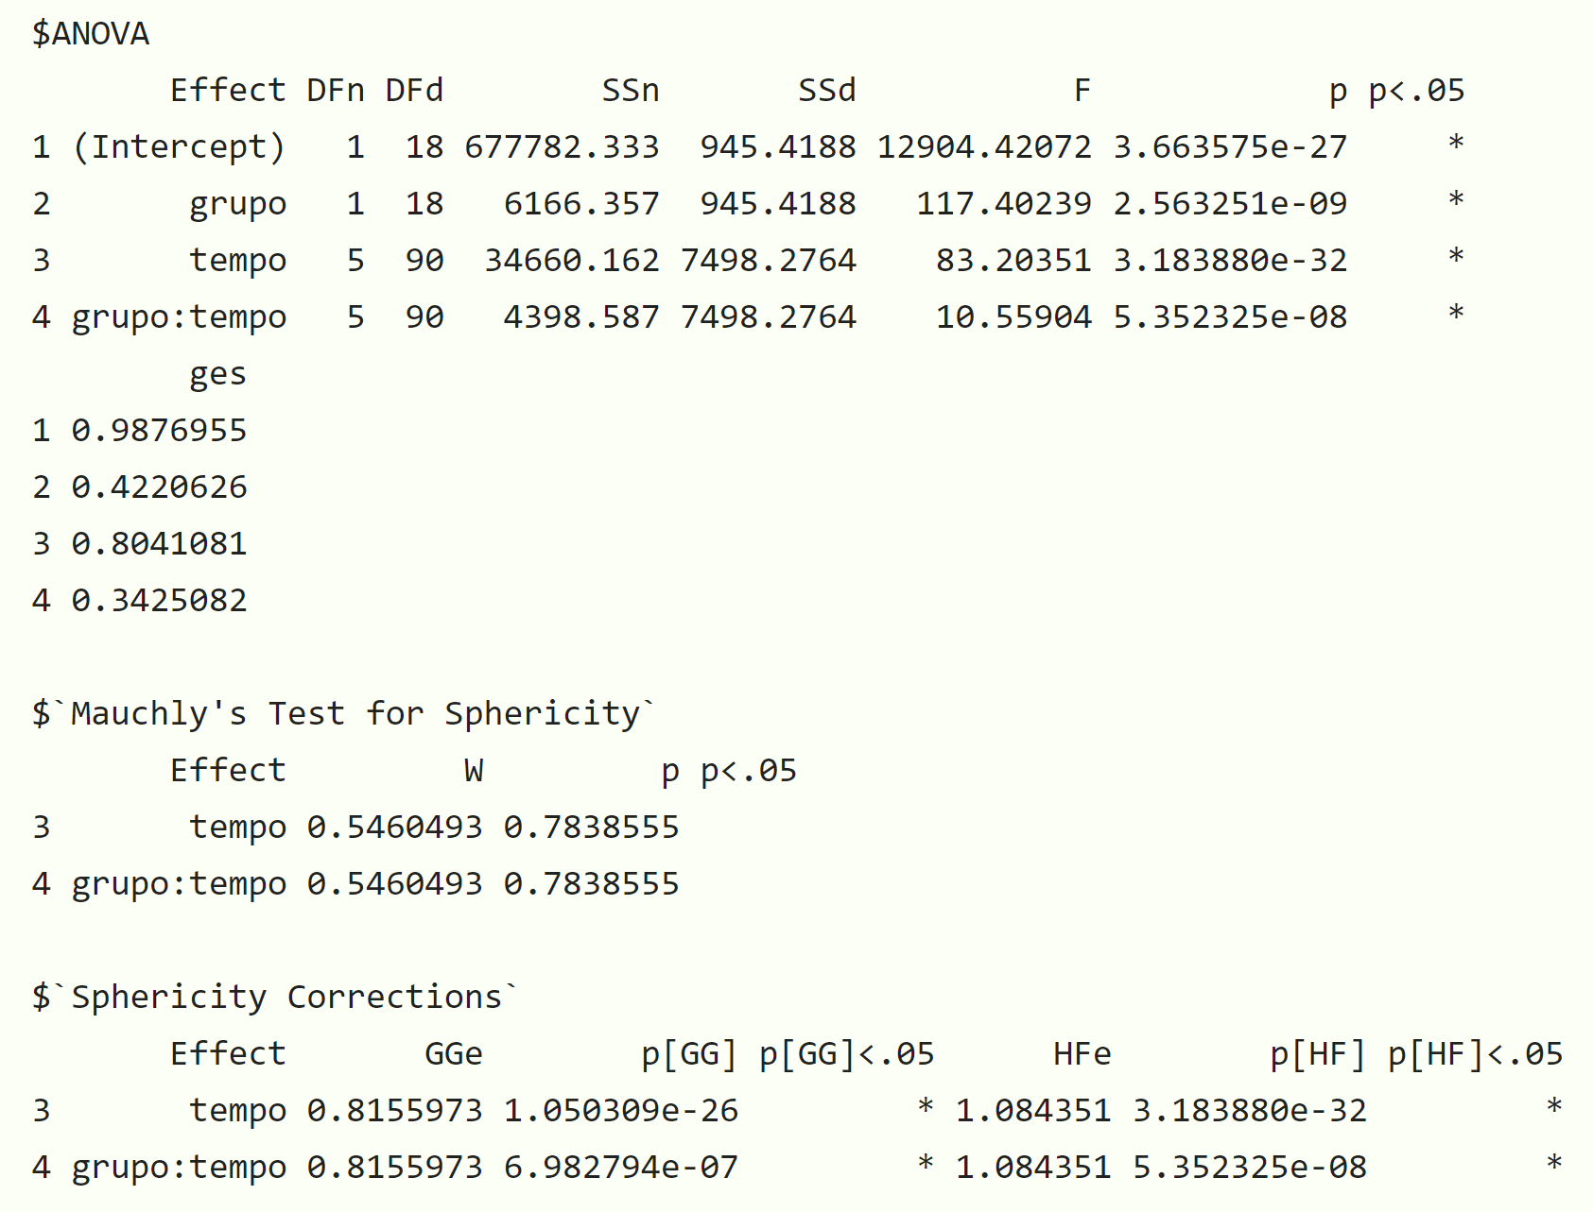This screenshot has width=1593, height=1212.
Task: Click the SSd value 945.4188 in Intercept row
Action: tap(778, 147)
